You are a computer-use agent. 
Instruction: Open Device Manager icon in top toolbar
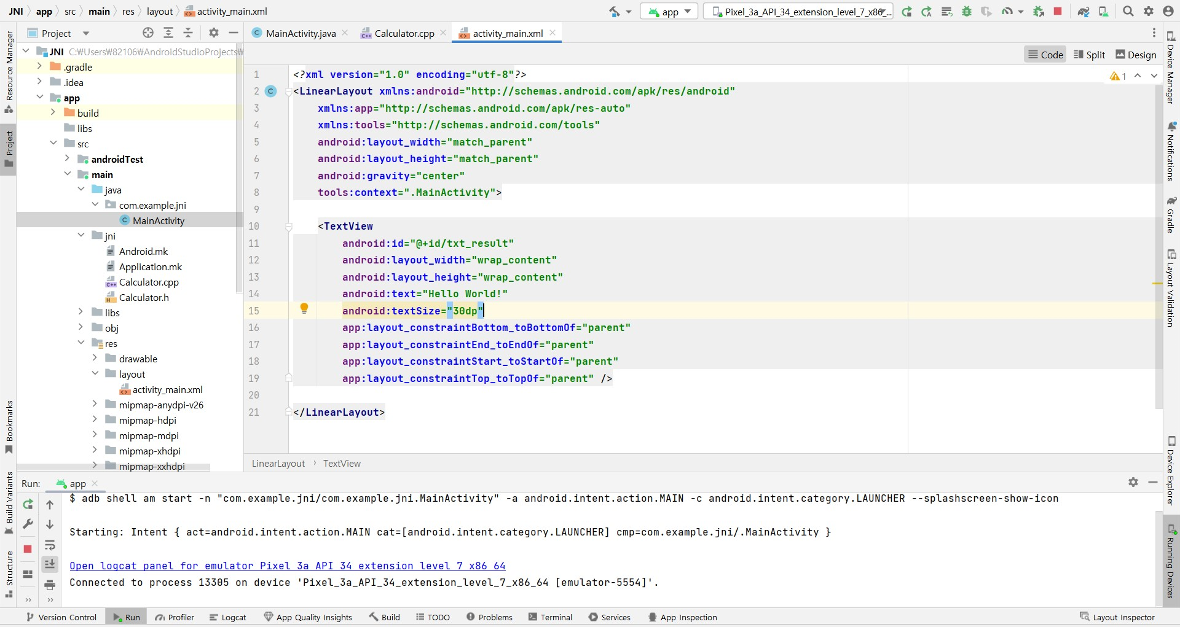click(x=1104, y=12)
